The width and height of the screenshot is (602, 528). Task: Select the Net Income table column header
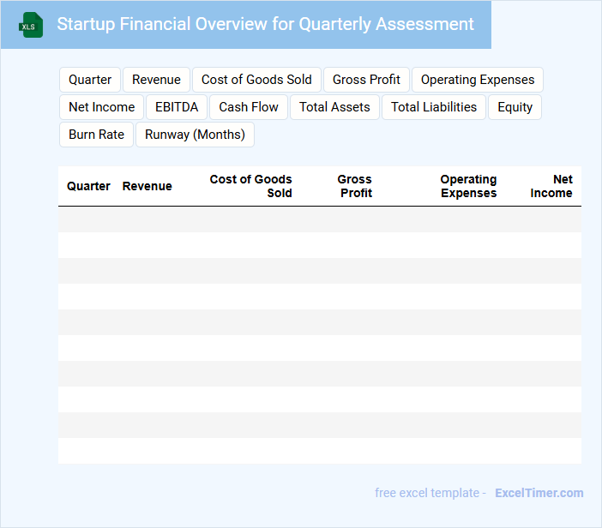coord(551,186)
